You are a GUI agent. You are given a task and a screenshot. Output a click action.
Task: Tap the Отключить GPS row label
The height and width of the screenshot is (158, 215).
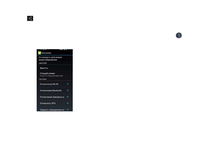coord(48,103)
